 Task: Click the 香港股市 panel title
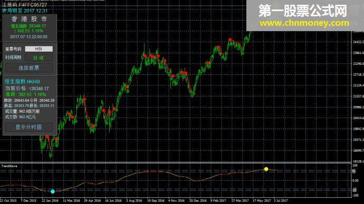click(x=29, y=19)
